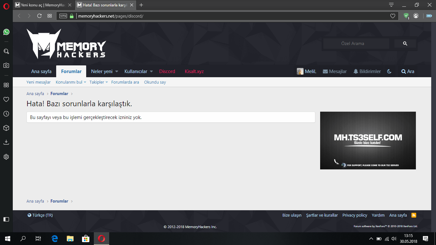This screenshot has width=436, height=245.
Task: Open Microsoft Edge from the taskbar
Action: 55,238
